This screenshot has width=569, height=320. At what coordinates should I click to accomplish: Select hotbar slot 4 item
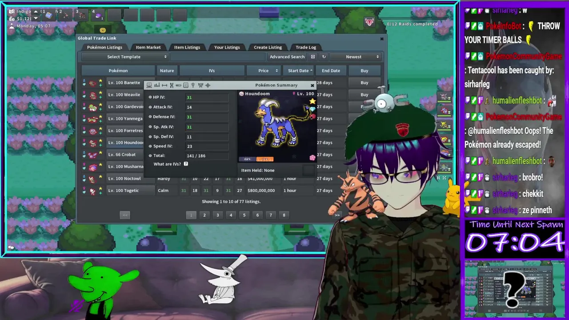[x=98, y=15]
